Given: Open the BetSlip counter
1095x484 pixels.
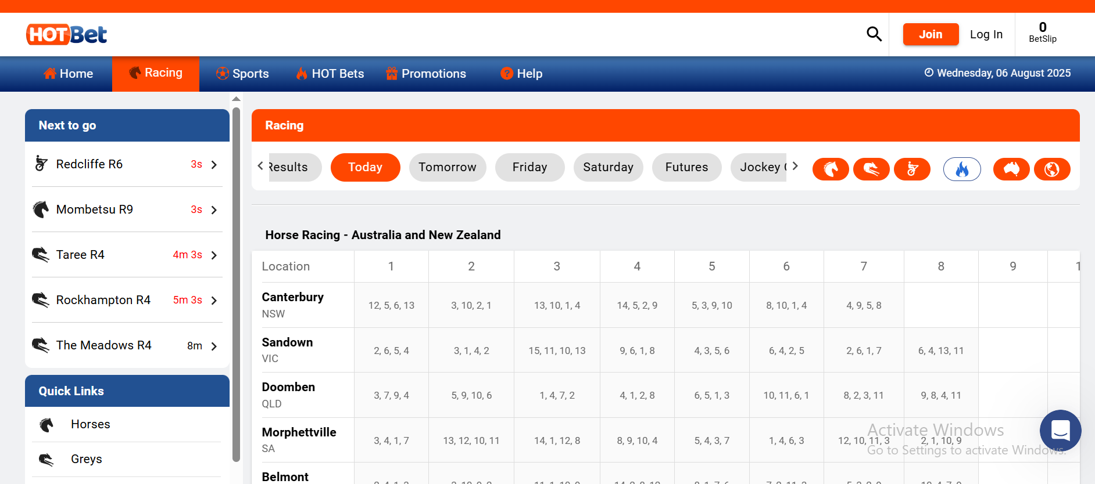Looking at the screenshot, I should [x=1043, y=32].
